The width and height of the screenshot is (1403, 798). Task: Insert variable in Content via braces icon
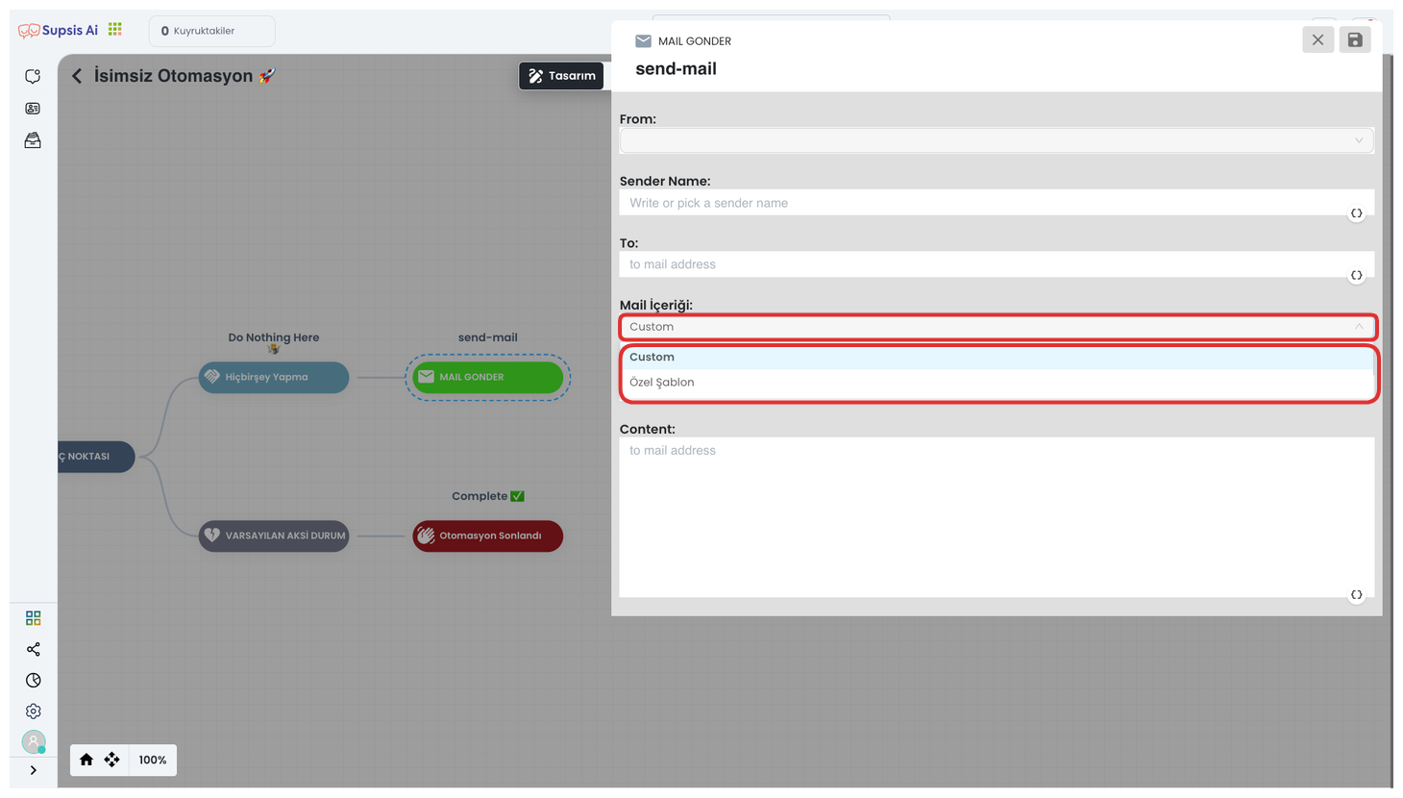click(x=1356, y=594)
